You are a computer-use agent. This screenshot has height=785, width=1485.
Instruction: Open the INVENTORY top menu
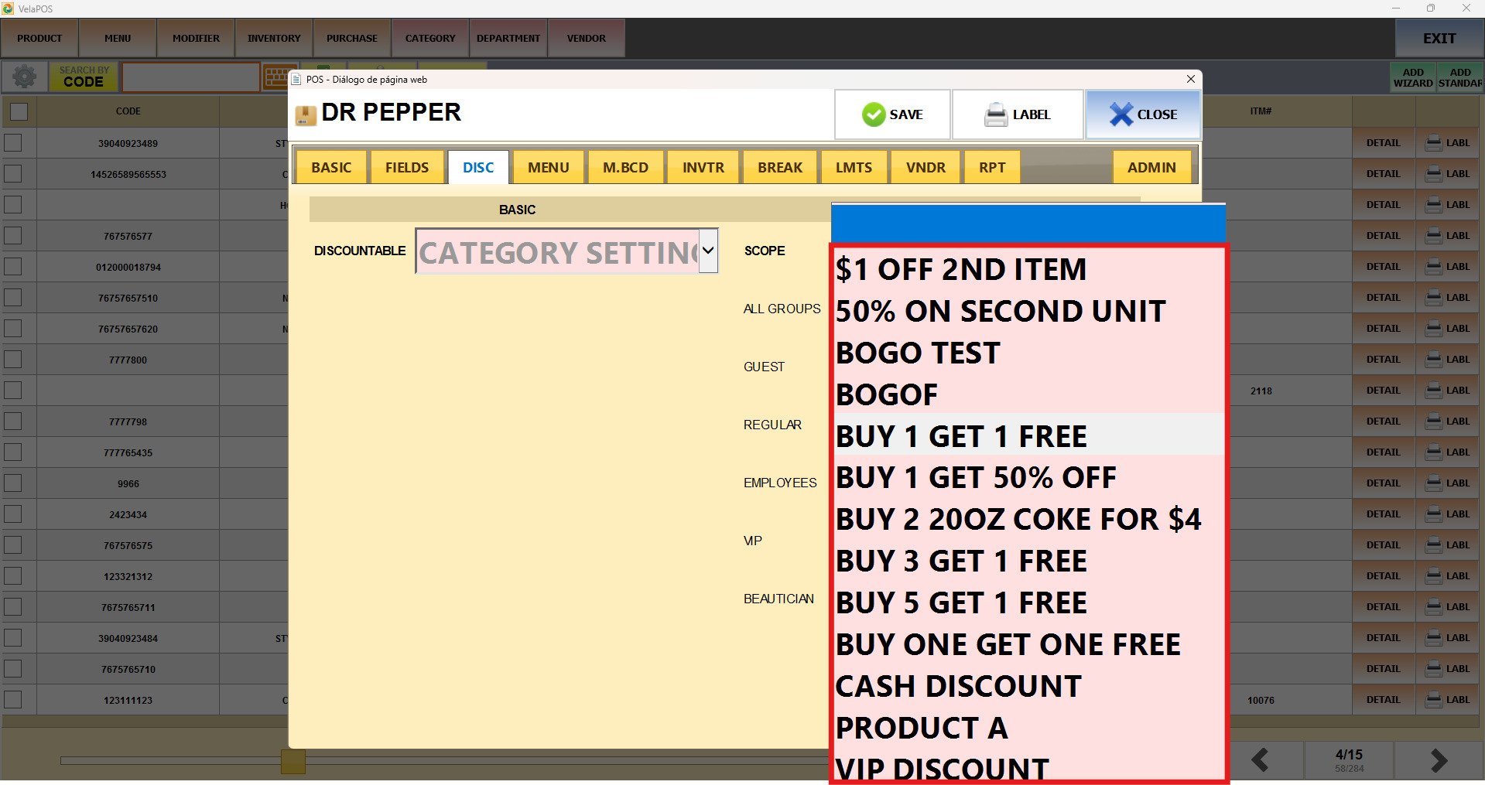[x=274, y=38]
